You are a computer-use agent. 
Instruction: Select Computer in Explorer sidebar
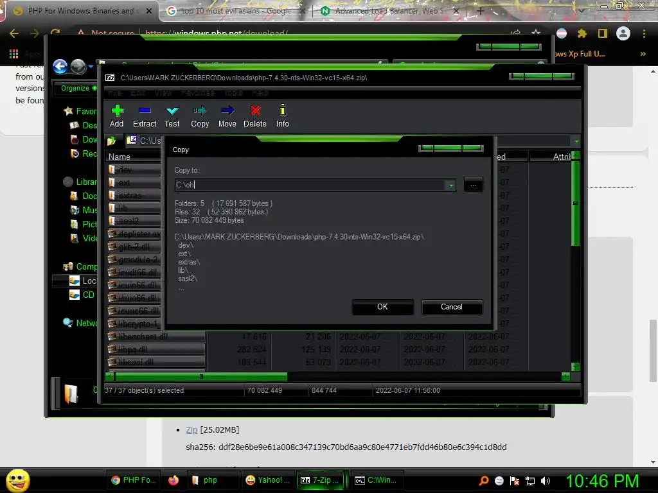[x=80, y=266]
